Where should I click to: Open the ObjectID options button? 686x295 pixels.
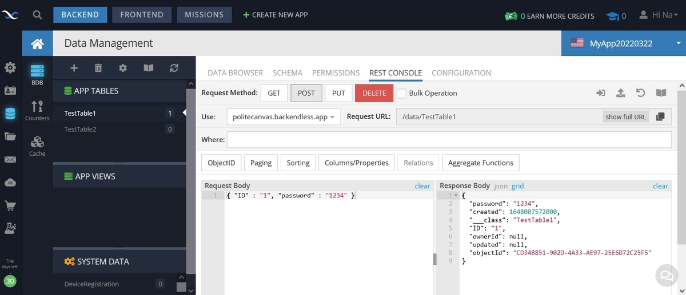(221, 163)
